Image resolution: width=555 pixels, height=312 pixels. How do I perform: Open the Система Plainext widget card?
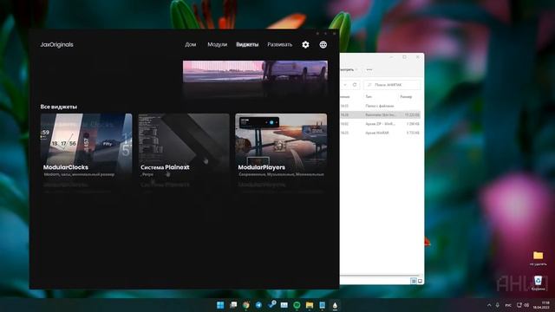pyautogui.click(x=184, y=146)
